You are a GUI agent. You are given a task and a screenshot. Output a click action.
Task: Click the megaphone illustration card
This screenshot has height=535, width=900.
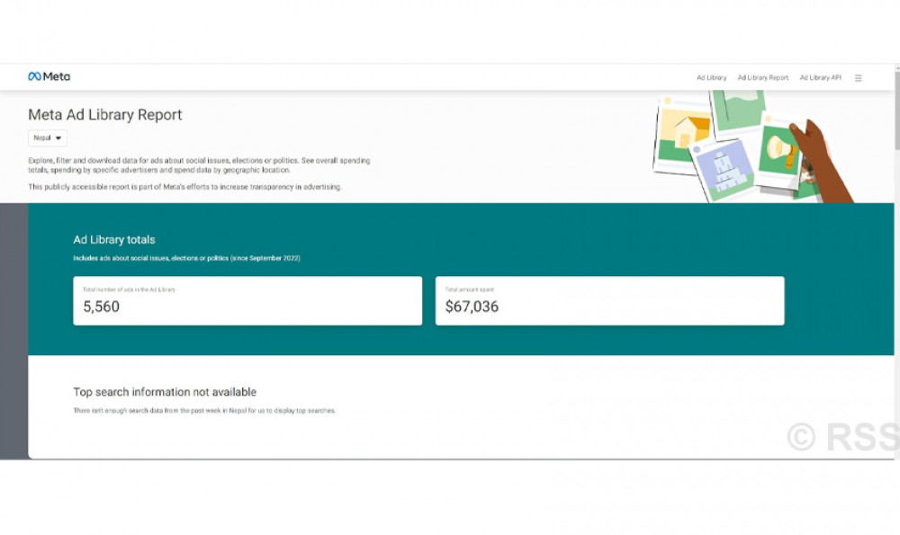[x=777, y=147]
